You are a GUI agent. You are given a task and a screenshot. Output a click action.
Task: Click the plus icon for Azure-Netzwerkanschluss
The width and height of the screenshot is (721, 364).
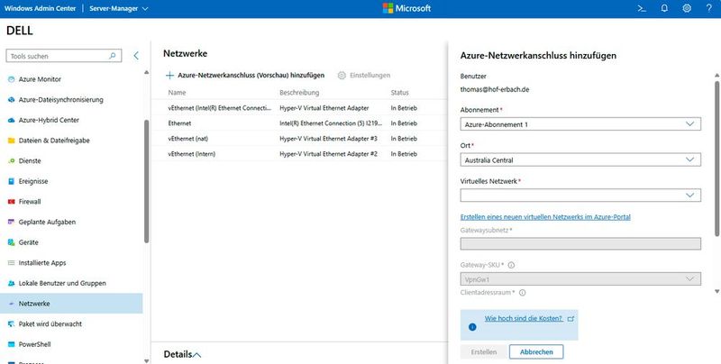(x=169, y=76)
